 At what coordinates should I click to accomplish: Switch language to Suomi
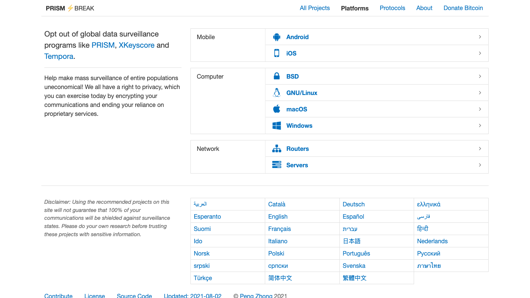202,229
